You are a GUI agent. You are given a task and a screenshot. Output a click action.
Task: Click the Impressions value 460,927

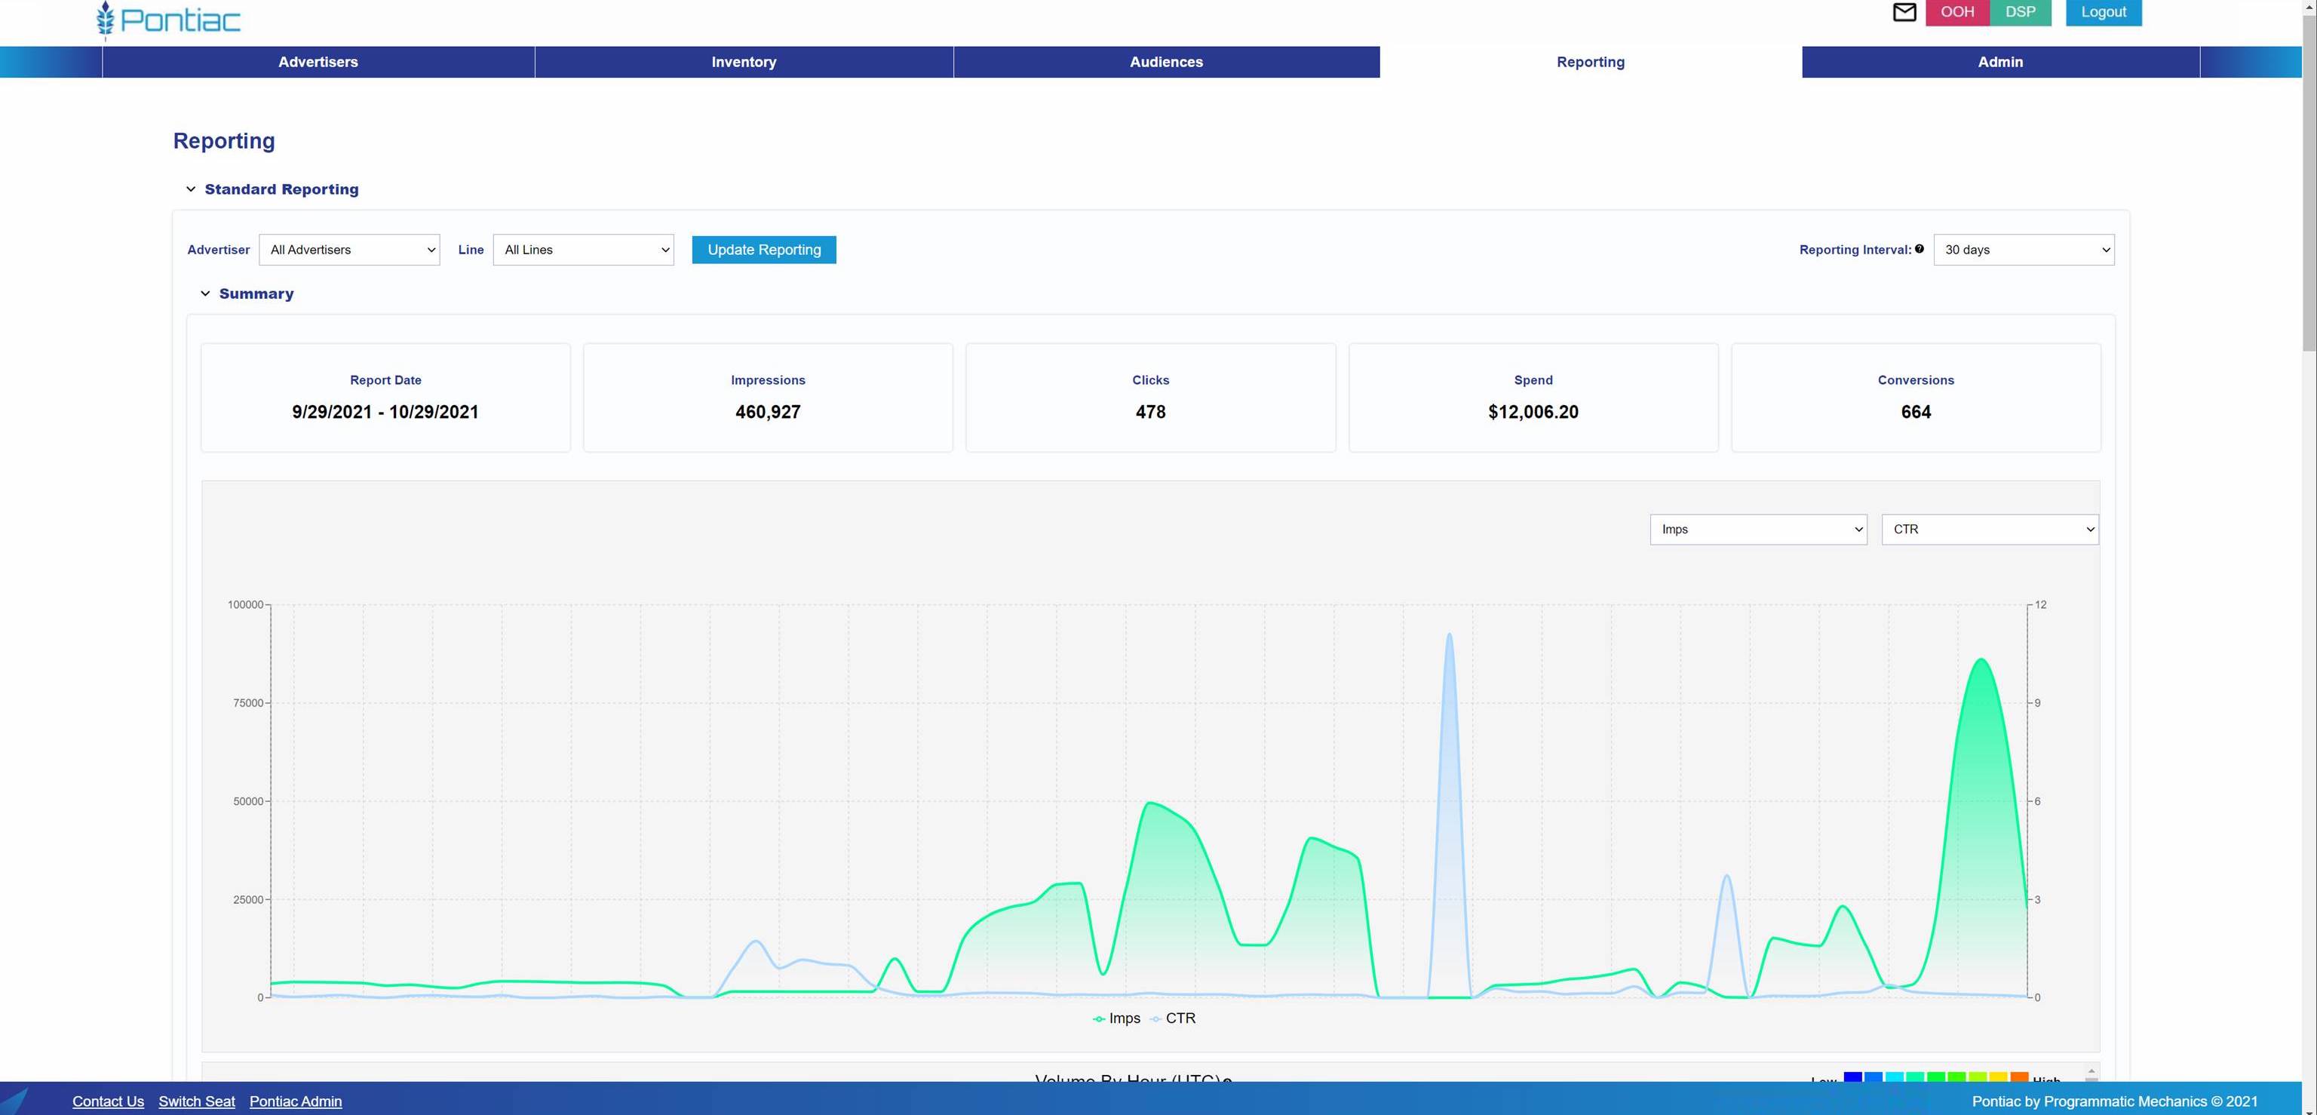click(767, 412)
